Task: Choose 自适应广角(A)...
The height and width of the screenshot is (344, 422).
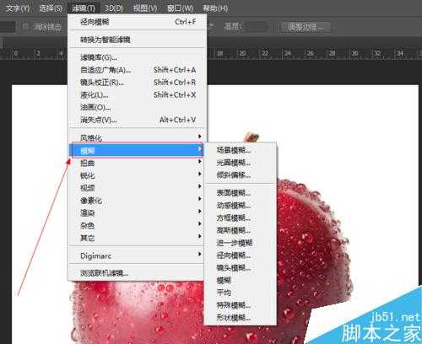Action: click(138, 70)
